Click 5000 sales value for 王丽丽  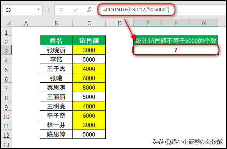(x=89, y=97)
